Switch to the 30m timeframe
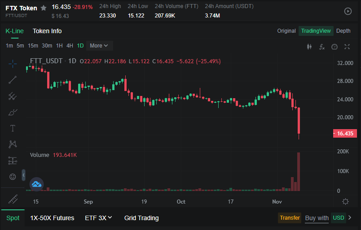 click(47, 46)
